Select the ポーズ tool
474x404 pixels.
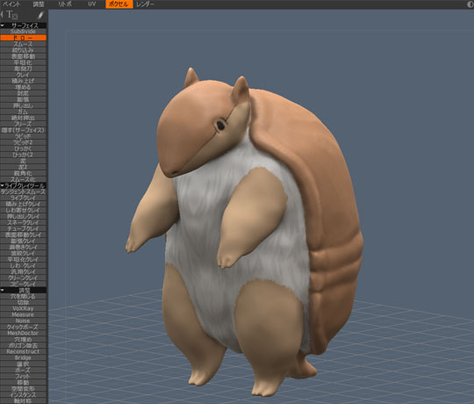[24, 370]
